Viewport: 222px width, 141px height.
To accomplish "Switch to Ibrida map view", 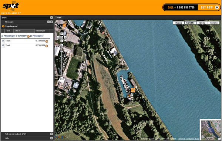I will (x=202, y=23).
